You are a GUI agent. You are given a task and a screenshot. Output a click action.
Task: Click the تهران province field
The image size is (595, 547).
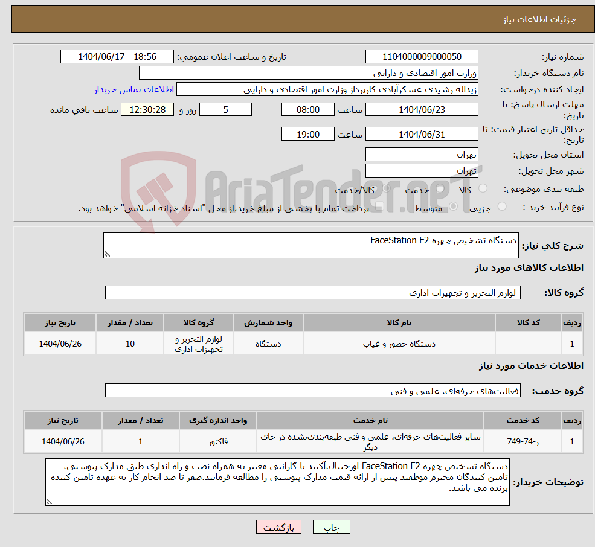click(x=421, y=154)
